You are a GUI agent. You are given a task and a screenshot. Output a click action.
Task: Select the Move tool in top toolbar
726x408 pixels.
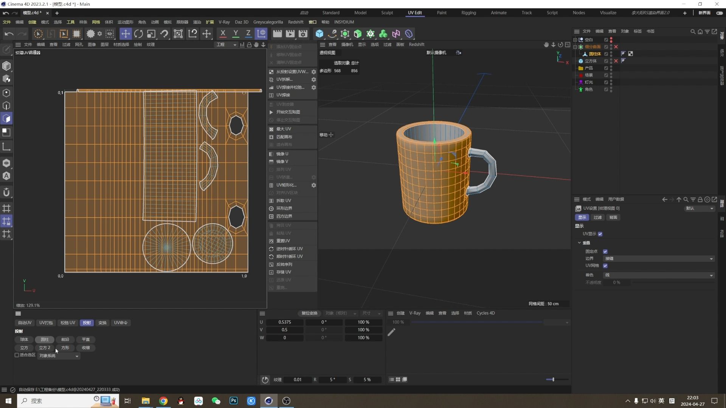(x=125, y=34)
